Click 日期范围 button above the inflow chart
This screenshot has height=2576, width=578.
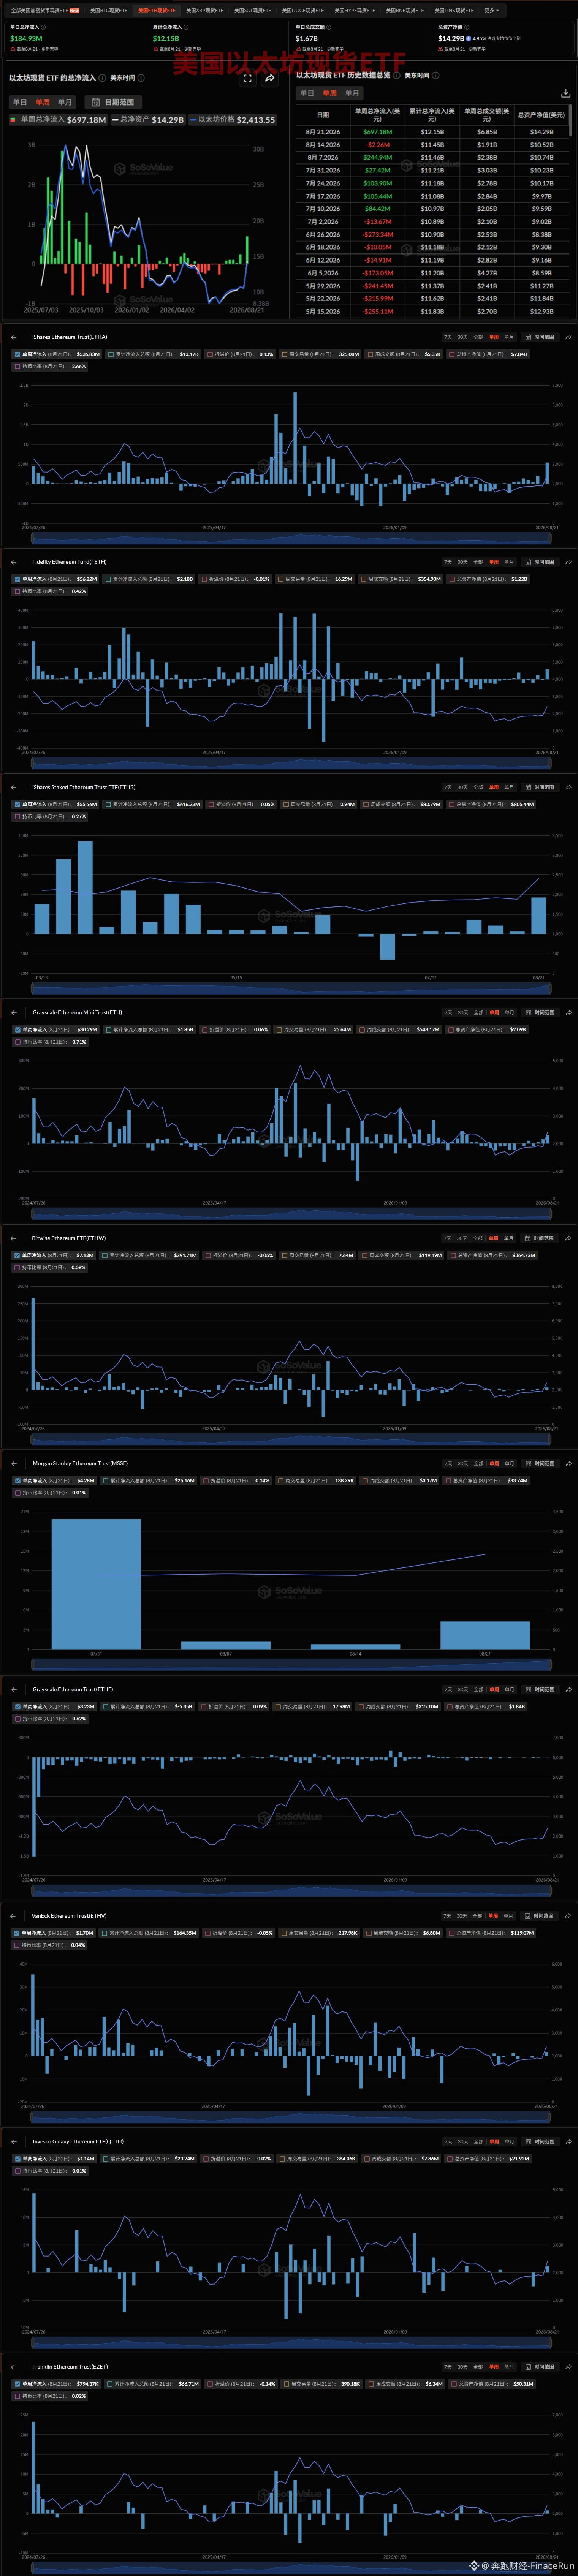(113, 102)
